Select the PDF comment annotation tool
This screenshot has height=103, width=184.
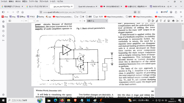(x=149, y=21)
